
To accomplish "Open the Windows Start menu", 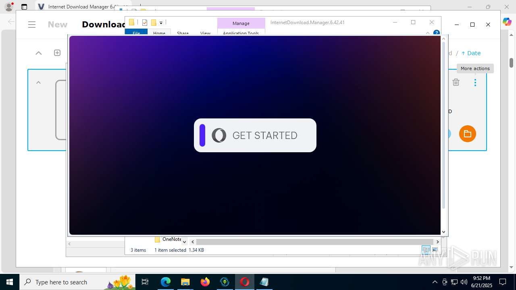I will tap(10, 282).
